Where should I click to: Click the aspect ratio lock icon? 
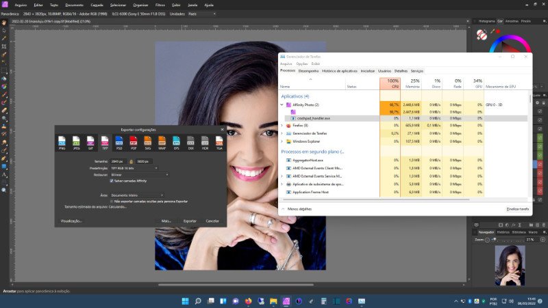(130, 160)
